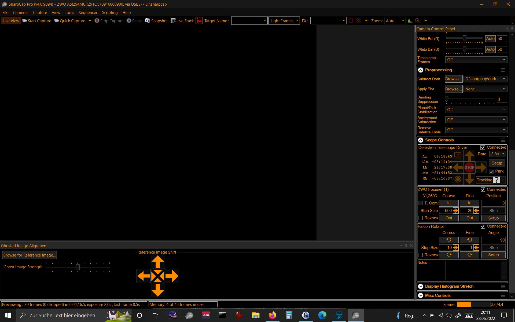The height and width of the screenshot is (322, 515).
Task: Shift the reference image right
Action: point(172,276)
